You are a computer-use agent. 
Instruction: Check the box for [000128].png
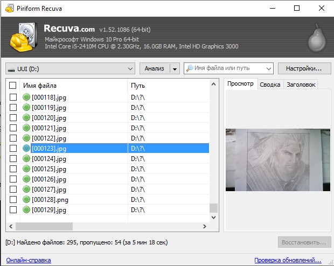click(13, 199)
